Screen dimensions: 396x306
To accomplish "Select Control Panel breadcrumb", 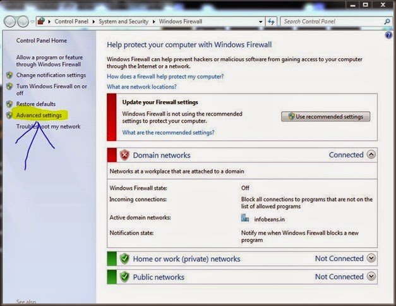I will (71, 21).
